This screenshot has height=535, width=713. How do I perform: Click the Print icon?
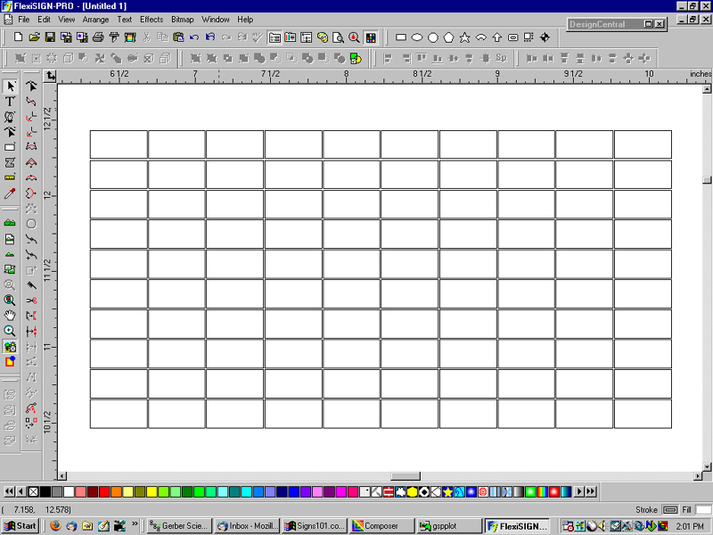(x=98, y=37)
